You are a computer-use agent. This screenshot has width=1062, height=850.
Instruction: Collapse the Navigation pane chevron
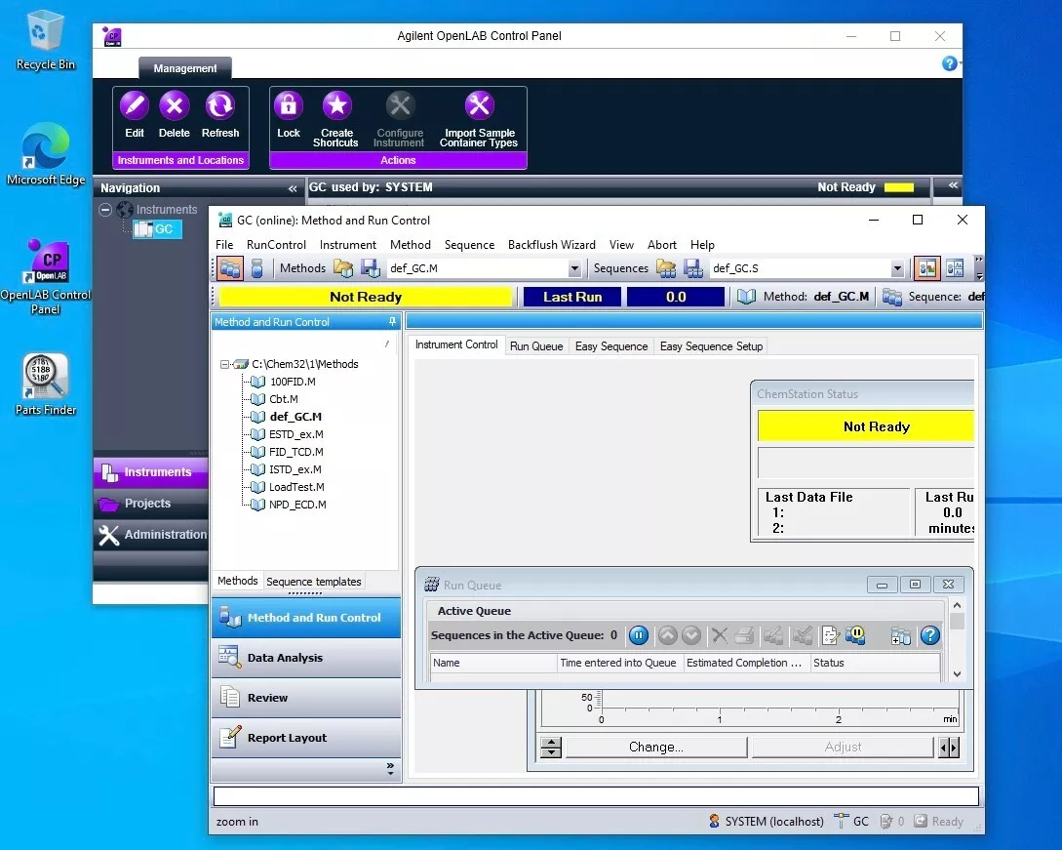coord(293,188)
